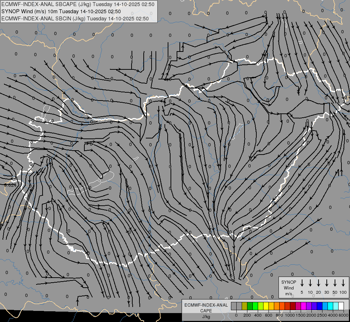Click the wind arrow above the 5 label
Image resolution: width=350 pixels, height=322 pixels.
pos(302,283)
